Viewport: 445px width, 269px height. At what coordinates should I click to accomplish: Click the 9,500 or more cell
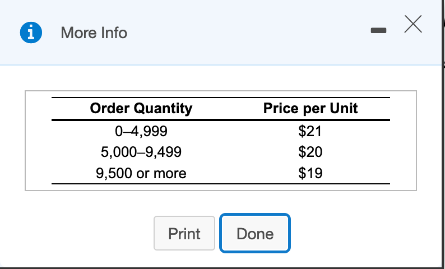click(x=141, y=173)
